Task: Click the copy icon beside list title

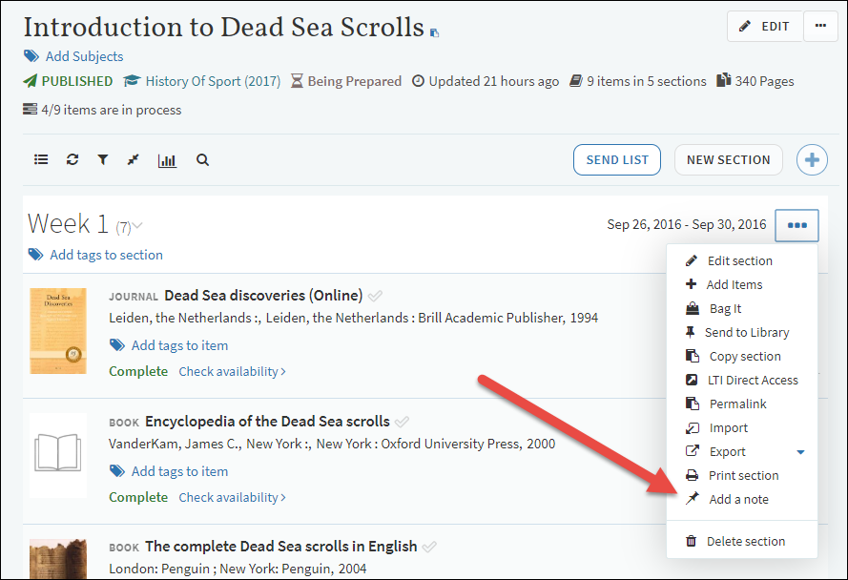Action: pyautogui.click(x=434, y=33)
